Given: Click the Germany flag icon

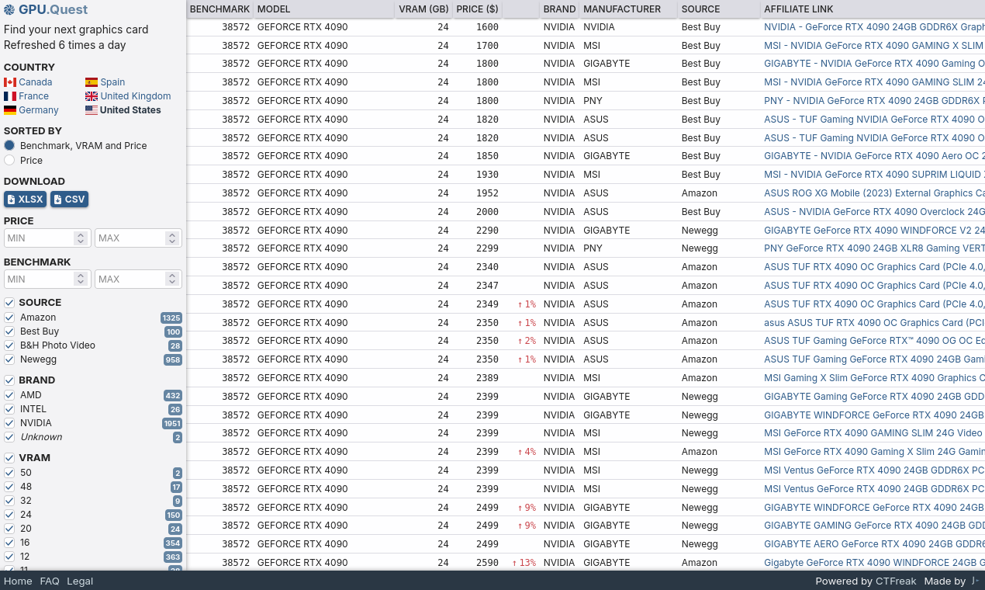Looking at the screenshot, I should coord(10,110).
